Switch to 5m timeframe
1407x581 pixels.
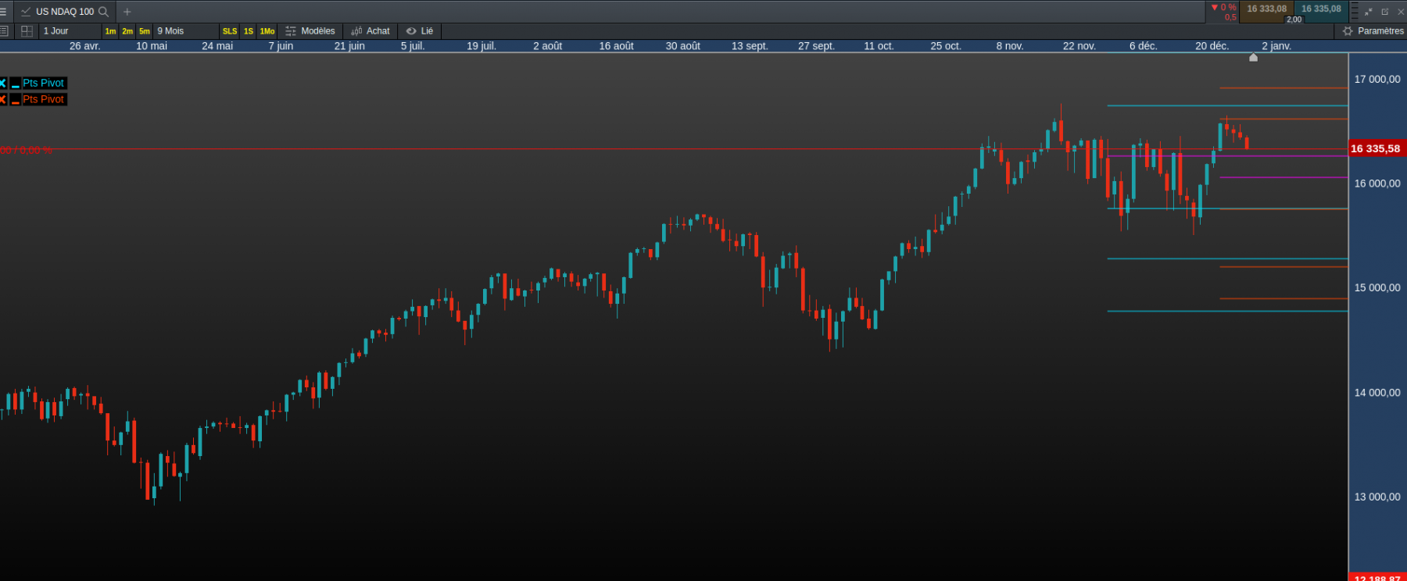click(145, 31)
